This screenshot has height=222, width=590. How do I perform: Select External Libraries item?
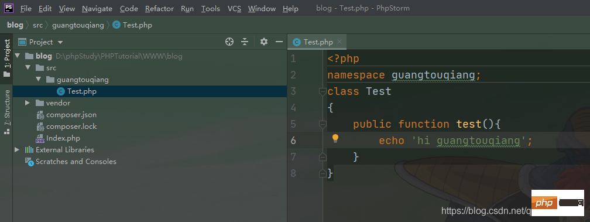[65, 150]
